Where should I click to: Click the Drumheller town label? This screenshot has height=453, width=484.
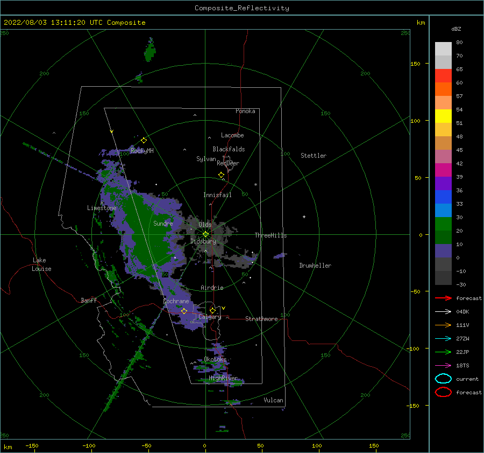pyautogui.click(x=315, y=266)
